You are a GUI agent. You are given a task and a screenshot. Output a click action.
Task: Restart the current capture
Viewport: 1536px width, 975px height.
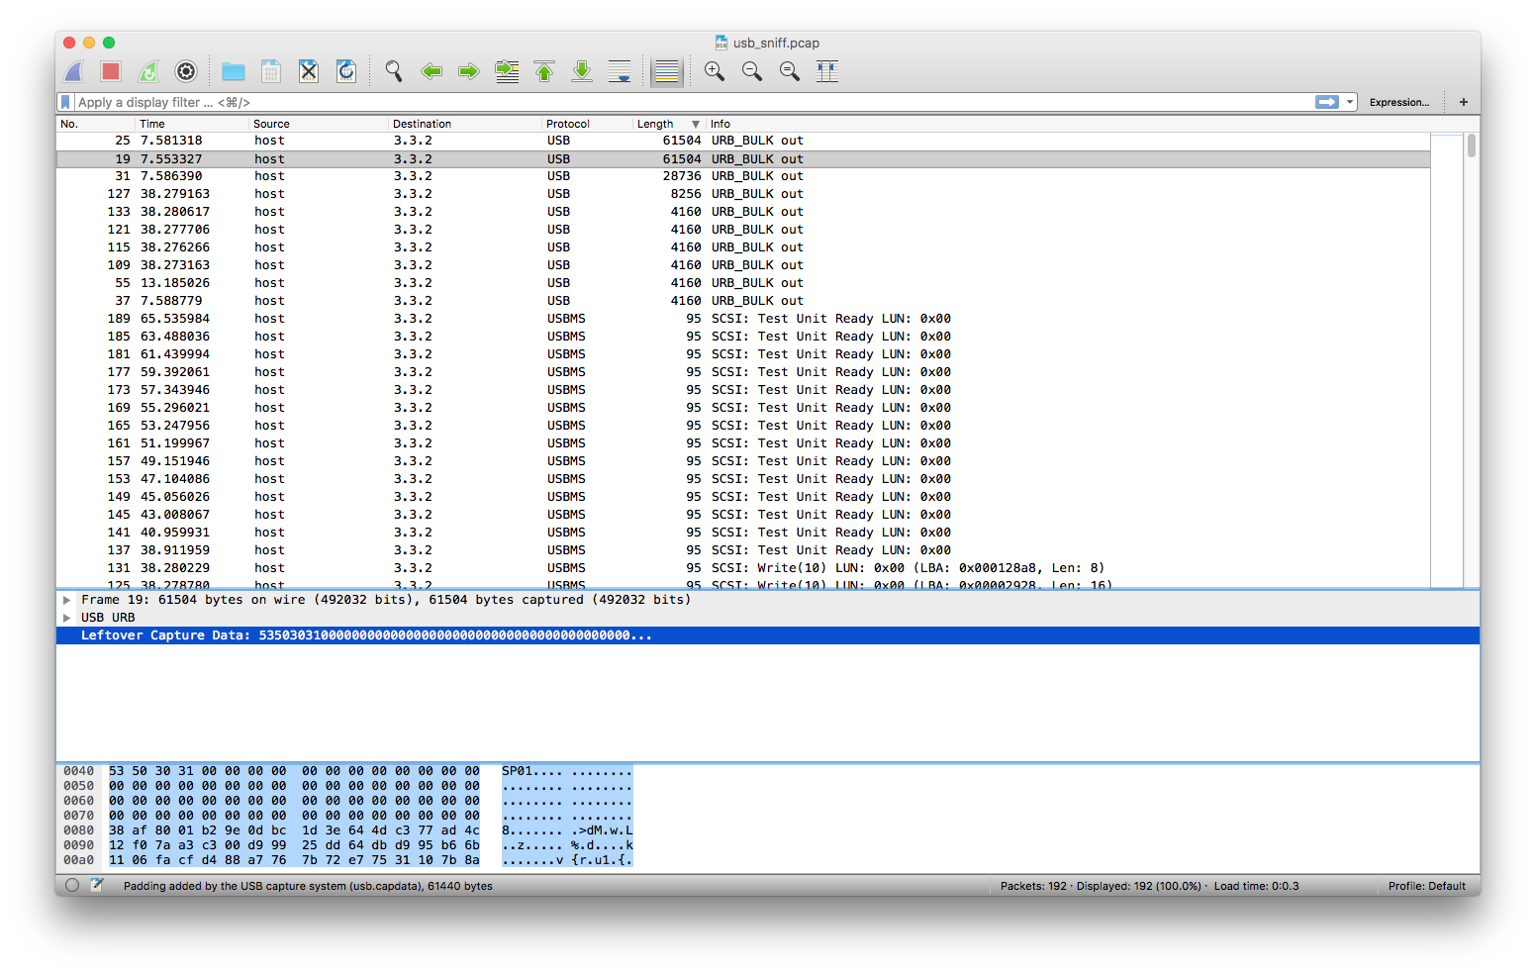coord(148,71)
